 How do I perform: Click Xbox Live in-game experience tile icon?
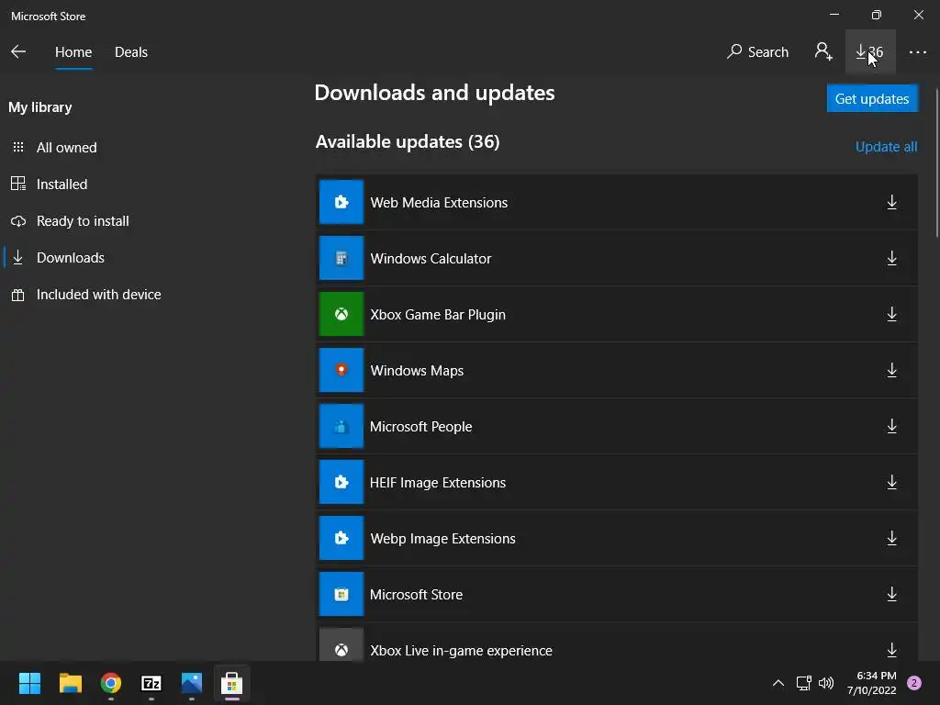tap(341, 645)
